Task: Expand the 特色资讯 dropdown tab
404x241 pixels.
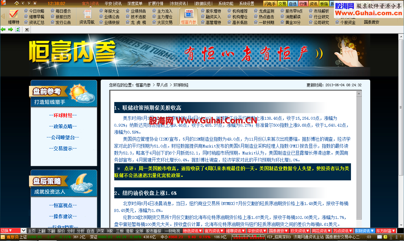Action: point(193,231)
